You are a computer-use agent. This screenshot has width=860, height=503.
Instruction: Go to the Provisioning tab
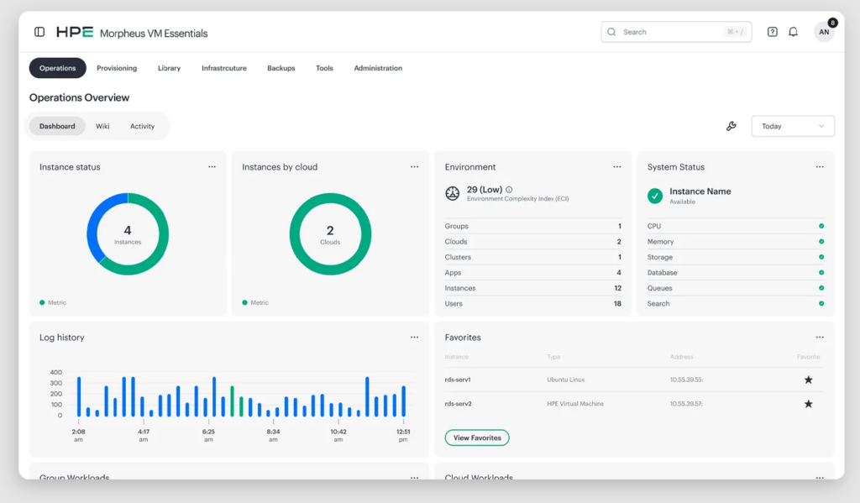coord(117,68)
